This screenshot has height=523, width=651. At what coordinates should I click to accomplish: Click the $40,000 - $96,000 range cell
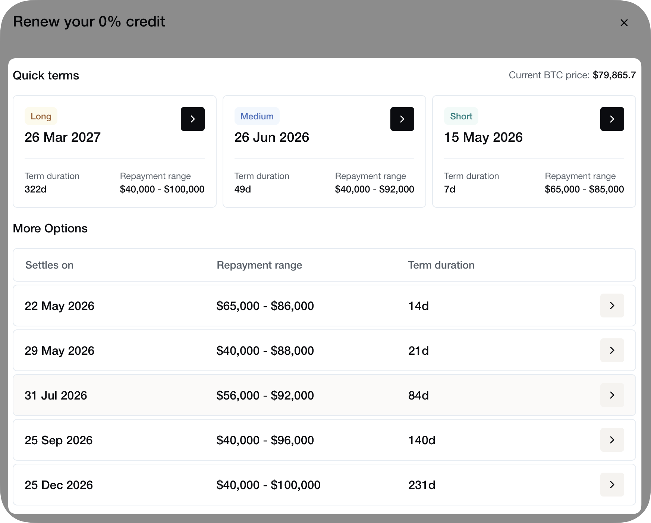tap(265, 440)
